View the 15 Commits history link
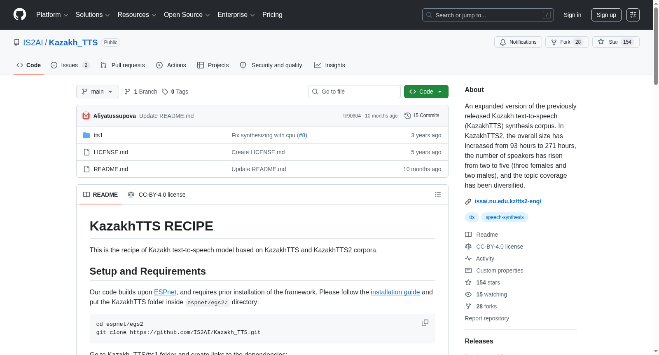Image resolution: width=659 pixels, height=355 pixels. (422, 116)
